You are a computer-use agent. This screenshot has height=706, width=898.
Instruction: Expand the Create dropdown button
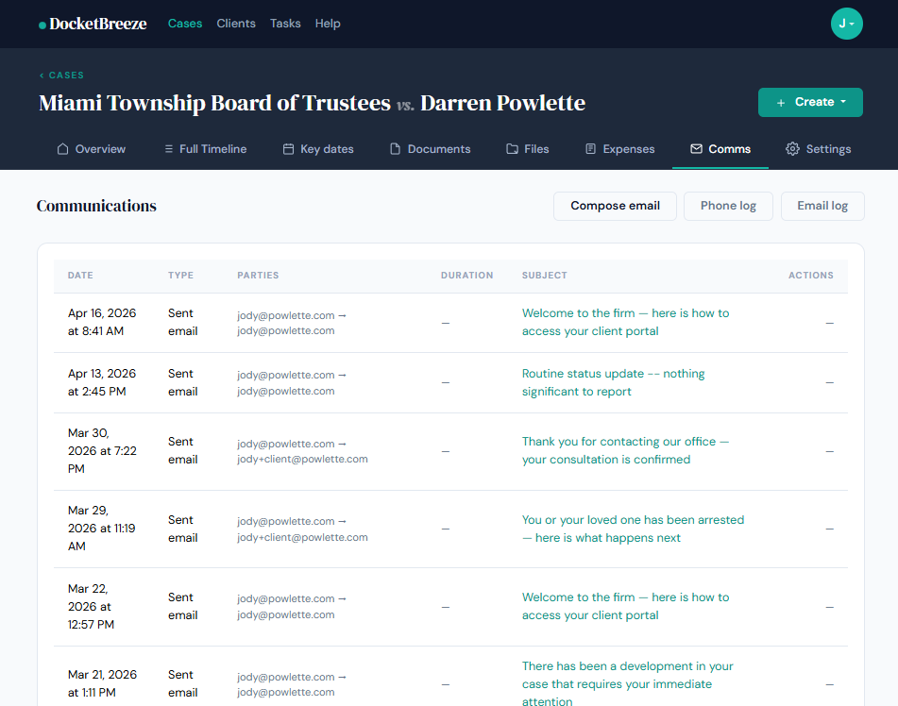[x=810, y=102]
